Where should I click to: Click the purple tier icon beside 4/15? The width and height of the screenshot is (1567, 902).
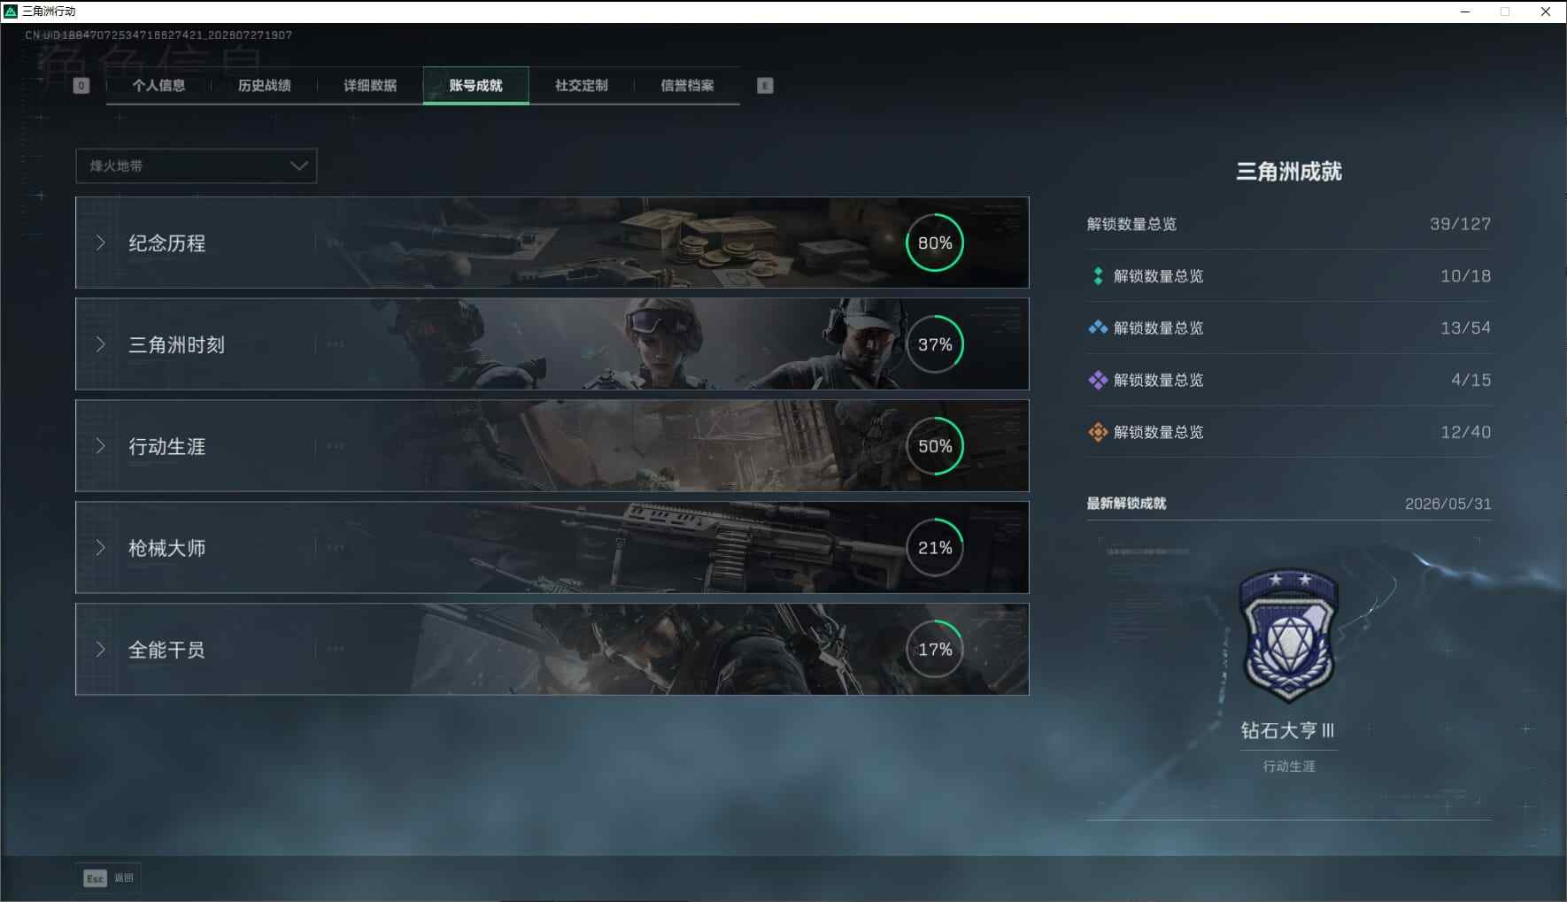[x=1098, y=380]
